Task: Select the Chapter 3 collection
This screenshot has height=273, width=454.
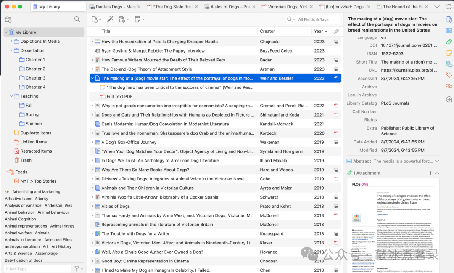Action: point(35,78)
